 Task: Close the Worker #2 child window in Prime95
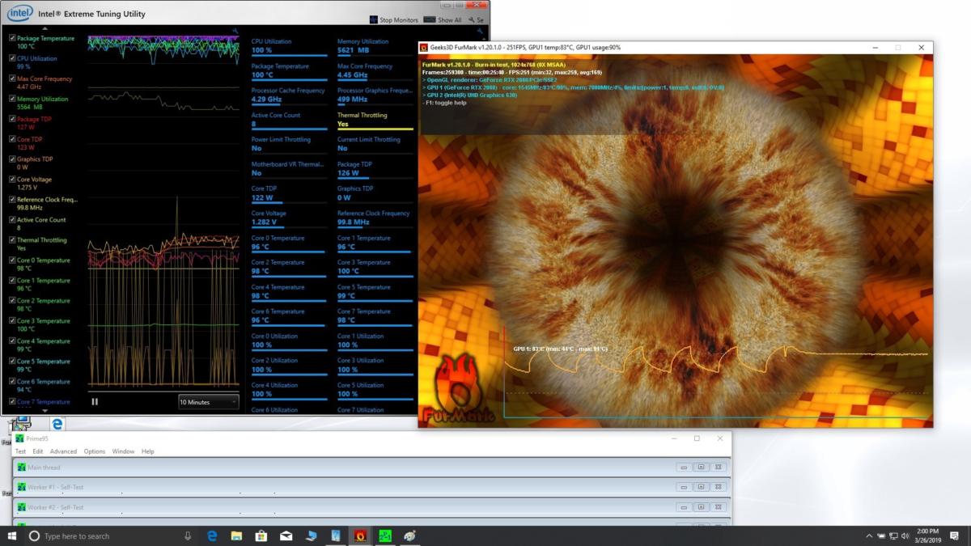[719, 507]
